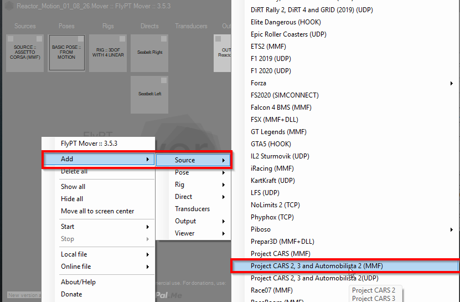Toggle checkbox on Seatbelt Left module
Image resolution: width=460 pixels, height=302 pixels.
pyautogui.click(x=164, y=80)
